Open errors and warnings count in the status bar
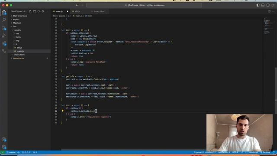This screenshot has height=156, width=277. tap(26, 152)
